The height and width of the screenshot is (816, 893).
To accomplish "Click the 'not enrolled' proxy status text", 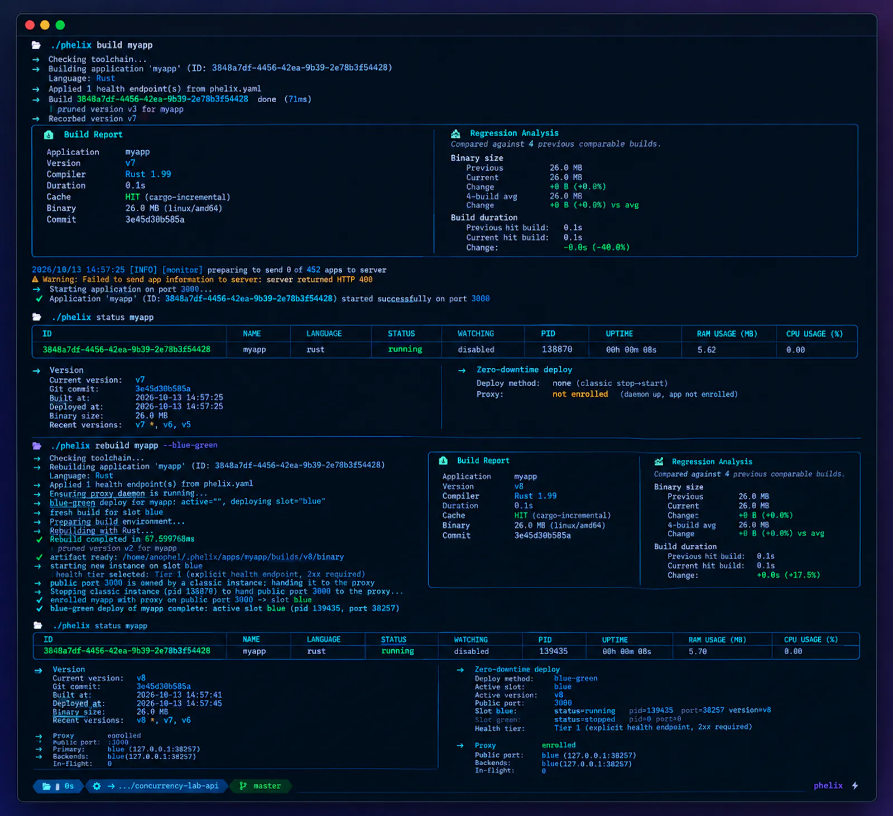I will coord(580,394).
